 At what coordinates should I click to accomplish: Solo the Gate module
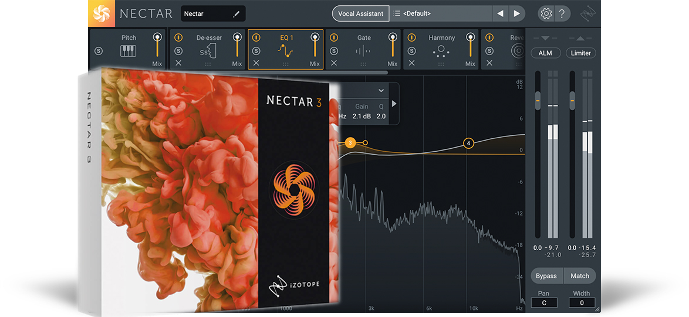(334, 52)
